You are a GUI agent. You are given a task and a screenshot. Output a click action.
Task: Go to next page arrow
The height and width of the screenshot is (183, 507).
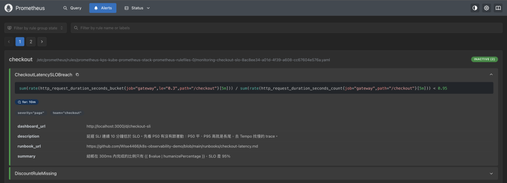(x=42, y=41)
